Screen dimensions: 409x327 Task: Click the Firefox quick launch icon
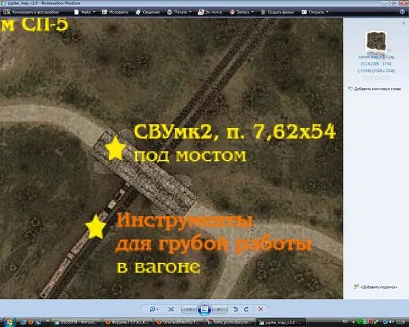click(31, 322)
